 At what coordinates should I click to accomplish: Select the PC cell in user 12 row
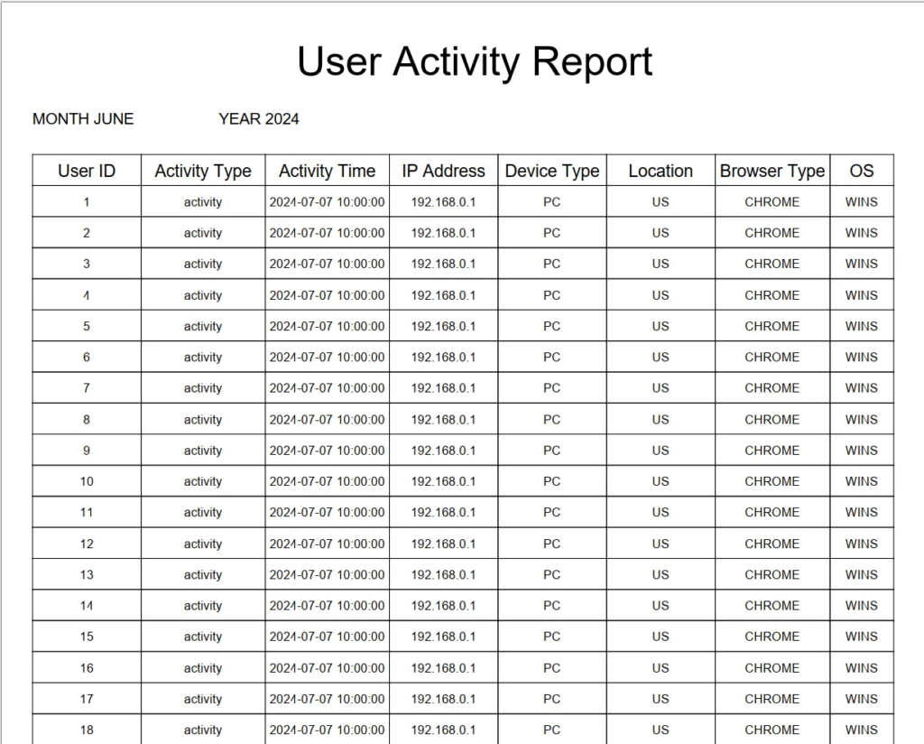pos(551,544)
